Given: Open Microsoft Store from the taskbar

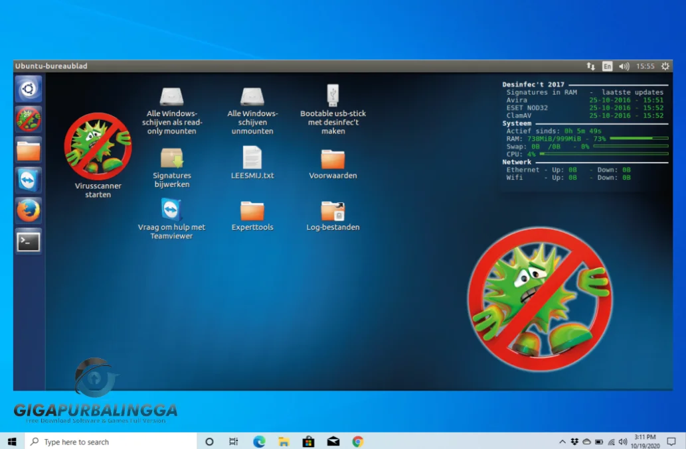Looking at the screenshot, I should [308, 442].
